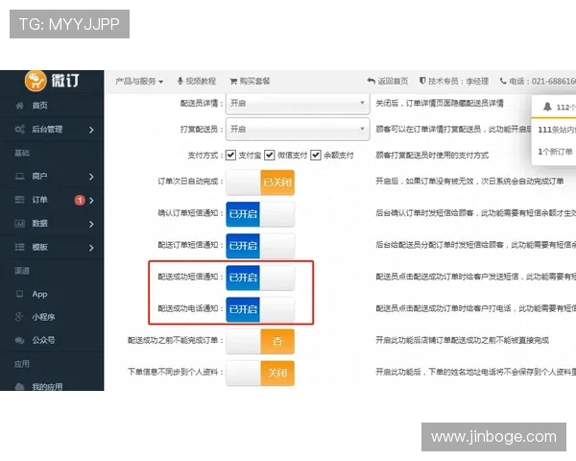Click the 我的应用 cloud icon
The height and width of the screenshot is (461, 576).
[19, 386]
